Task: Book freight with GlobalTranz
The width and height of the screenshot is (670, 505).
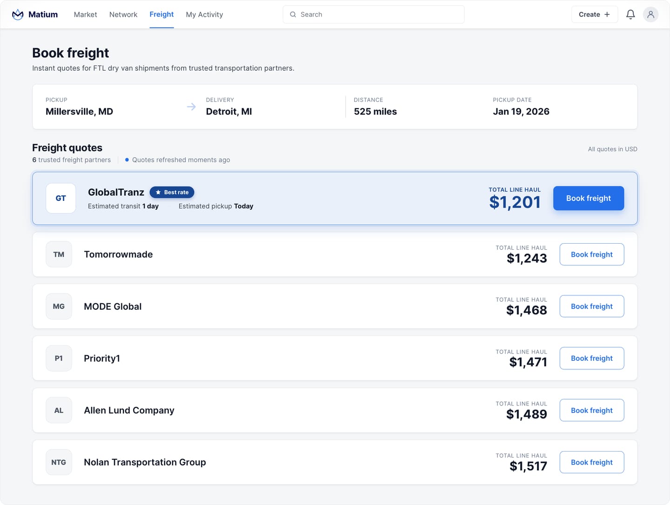Action: point(589,198)
